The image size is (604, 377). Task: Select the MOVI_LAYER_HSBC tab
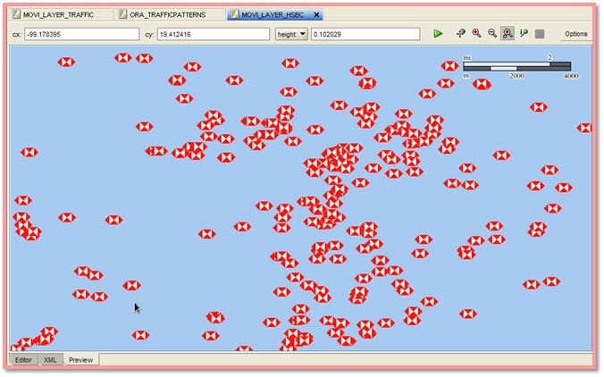tap(273, 14)
